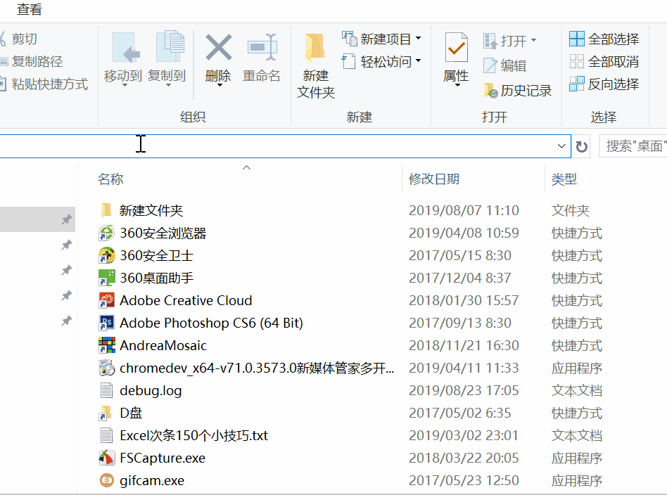Viewport: 667px width, 495px height.
Task: Create a new folder with 新建文件夹 icon
Action: click(315, 47)
